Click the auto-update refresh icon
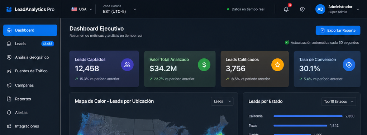The height and width of the screenshot is (135, 367). pos(287,43)
